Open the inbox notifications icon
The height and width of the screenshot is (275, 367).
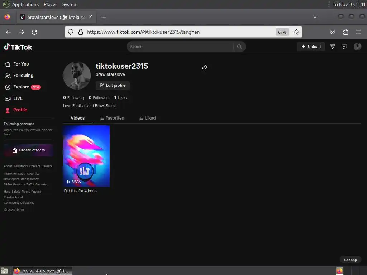tap(344, 47)
